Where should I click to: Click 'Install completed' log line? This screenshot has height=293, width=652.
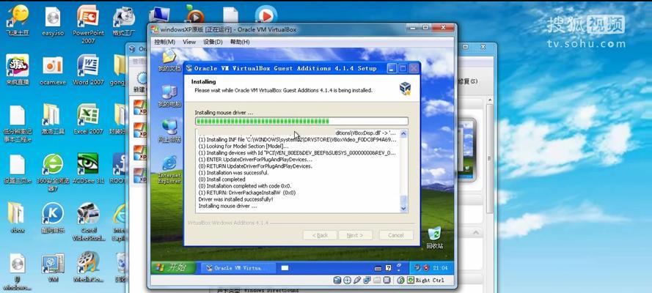pos(221,179)
